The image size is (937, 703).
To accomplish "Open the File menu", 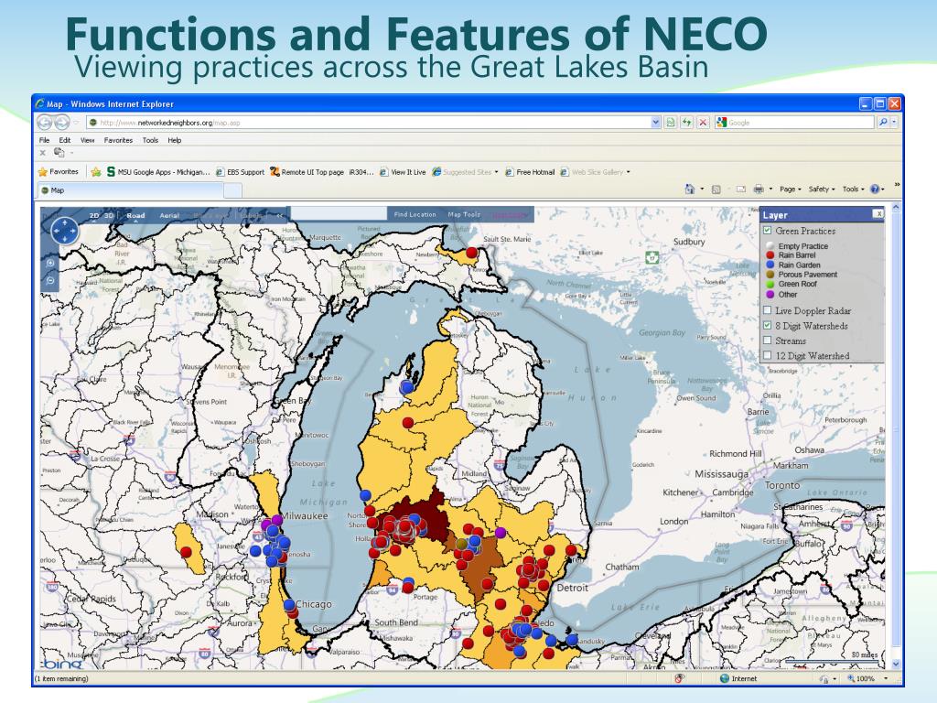I will click(44, 140).
